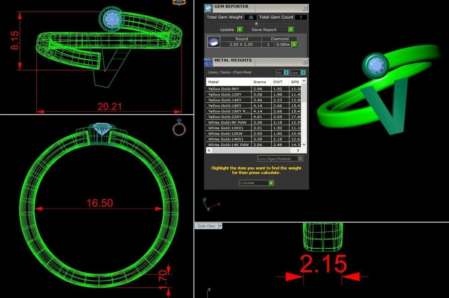Click the Save Report button
449x298 pixels.
[x=272, y=30]
